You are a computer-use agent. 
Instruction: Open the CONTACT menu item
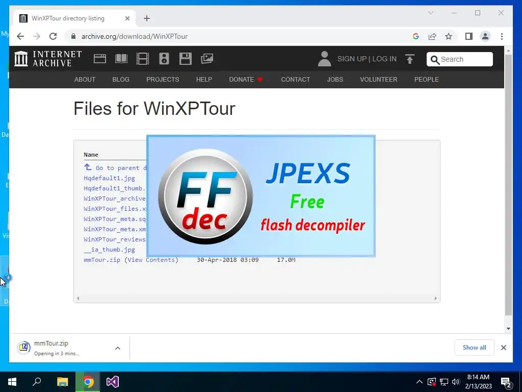(x=295, y=79)
